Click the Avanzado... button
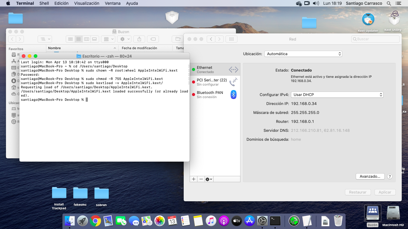This screenshot has height=229, width=408. pyautogui.click(x=370, y=177)
